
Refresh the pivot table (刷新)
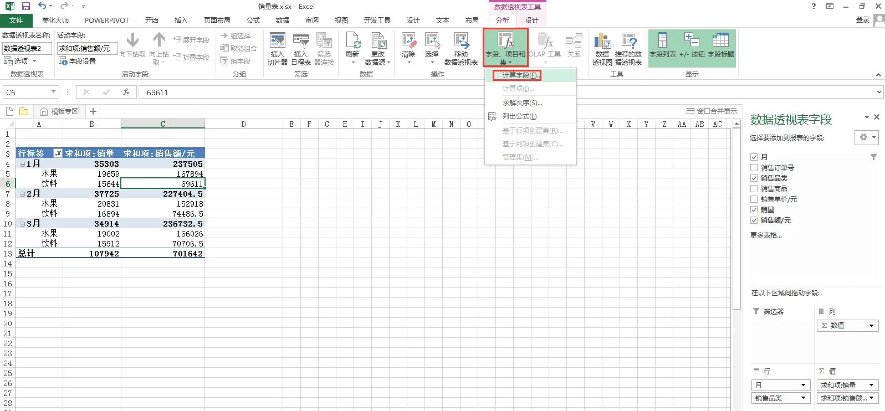(x=353, y=49)
